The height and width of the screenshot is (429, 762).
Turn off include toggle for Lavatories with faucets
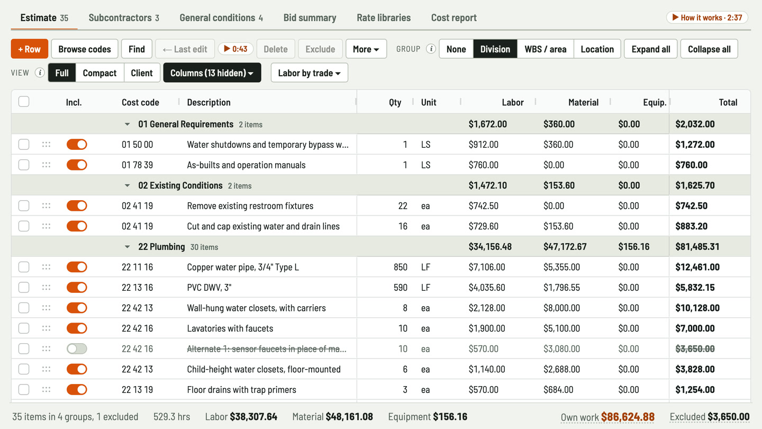click(x=77, y=328)
